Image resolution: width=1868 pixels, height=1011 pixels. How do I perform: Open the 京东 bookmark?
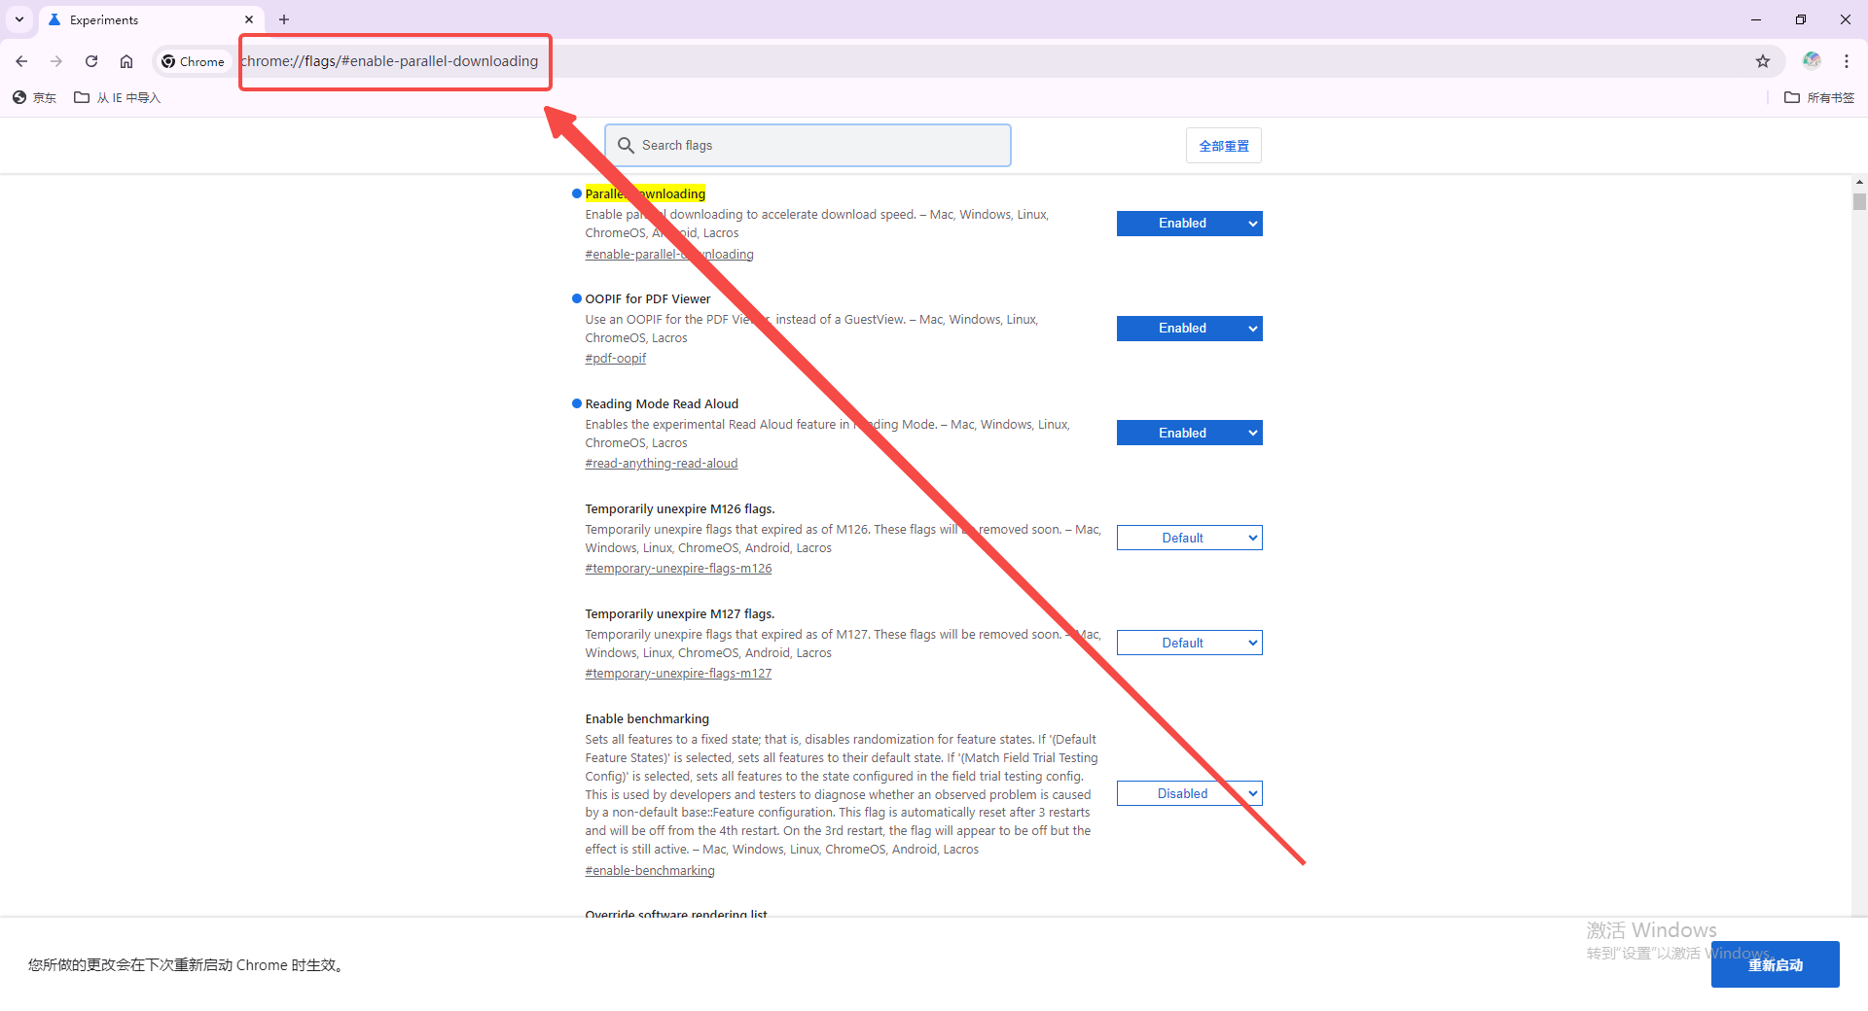pyautogui.click(x=35, y=97)
